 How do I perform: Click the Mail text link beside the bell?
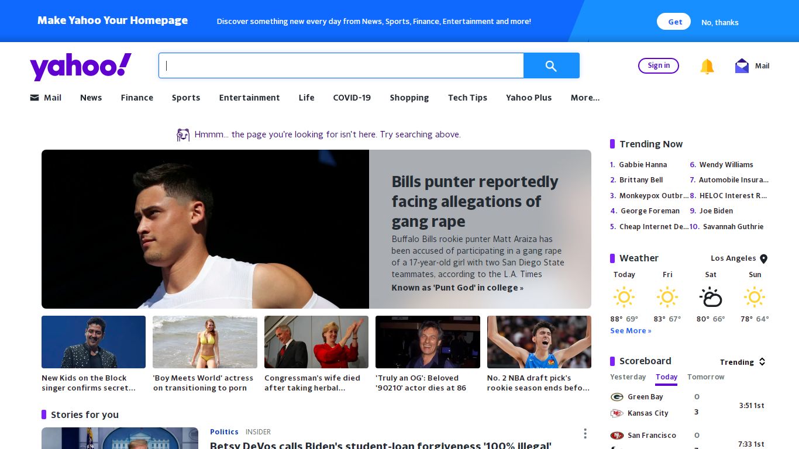click(762, 66)
